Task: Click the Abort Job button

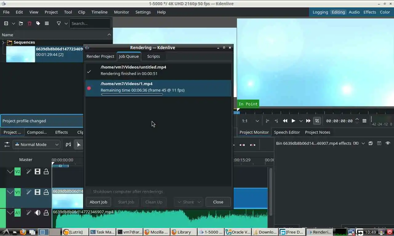Action: [98, 202]
